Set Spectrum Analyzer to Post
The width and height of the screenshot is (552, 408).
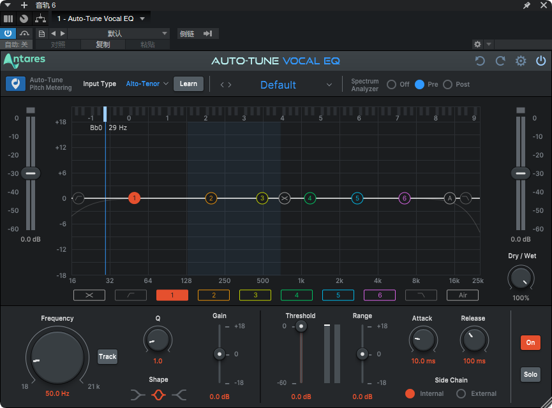447,84
